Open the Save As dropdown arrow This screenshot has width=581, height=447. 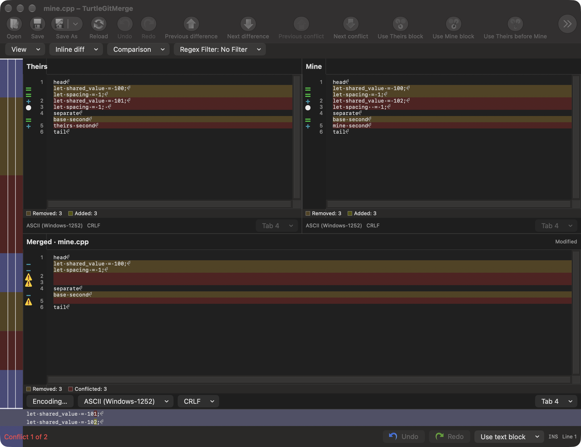[x=75, y=24]
